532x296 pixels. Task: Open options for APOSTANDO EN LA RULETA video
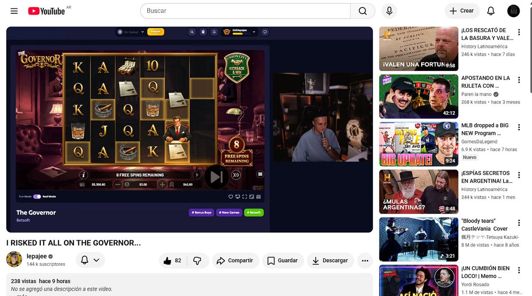[519, 80]
